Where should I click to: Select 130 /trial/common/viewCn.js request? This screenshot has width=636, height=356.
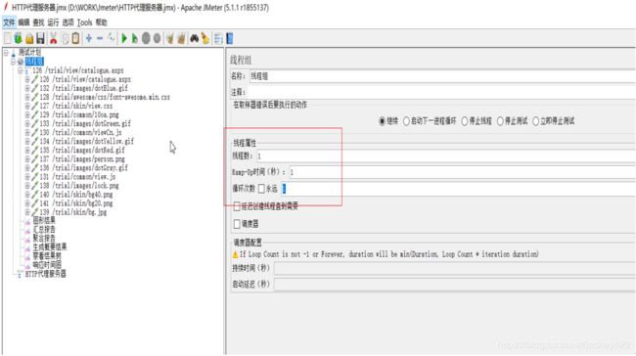tap(80, 133)
